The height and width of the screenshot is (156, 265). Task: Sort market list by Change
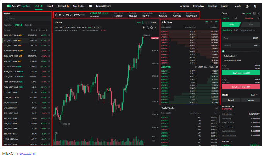point(43,30)
